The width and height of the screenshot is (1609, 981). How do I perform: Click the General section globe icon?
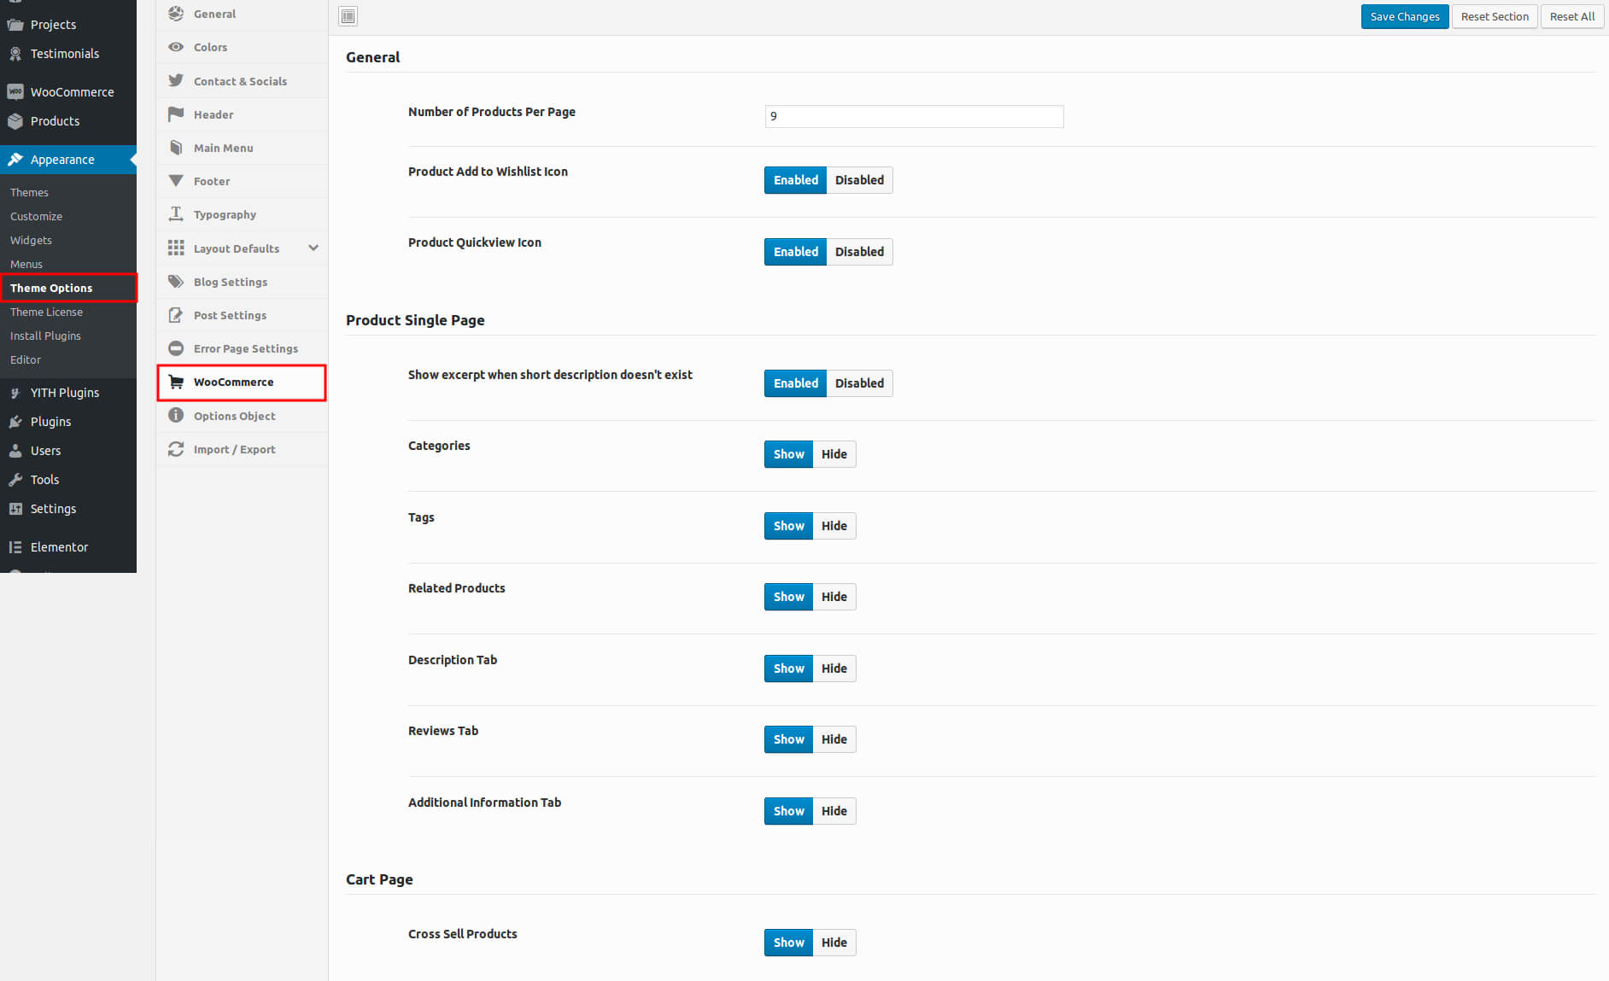tap(176, 14)
